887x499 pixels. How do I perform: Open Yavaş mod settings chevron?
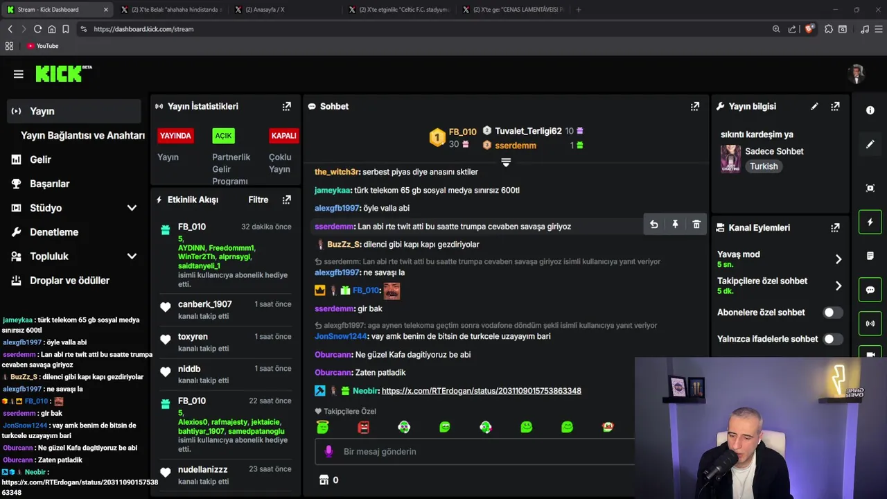pyautogui.click(x=838, y=259)
